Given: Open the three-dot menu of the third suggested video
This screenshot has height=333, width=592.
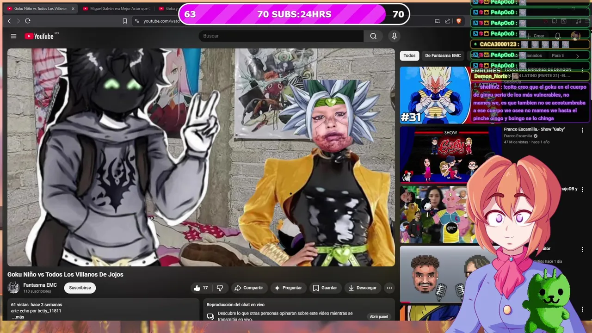Looking at the screenshot, I should 582,190.
